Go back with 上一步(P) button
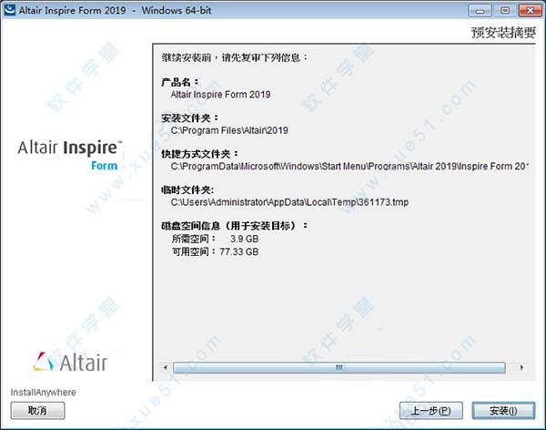Viewport: 546px width, 430px height. (x=430, y=411)
